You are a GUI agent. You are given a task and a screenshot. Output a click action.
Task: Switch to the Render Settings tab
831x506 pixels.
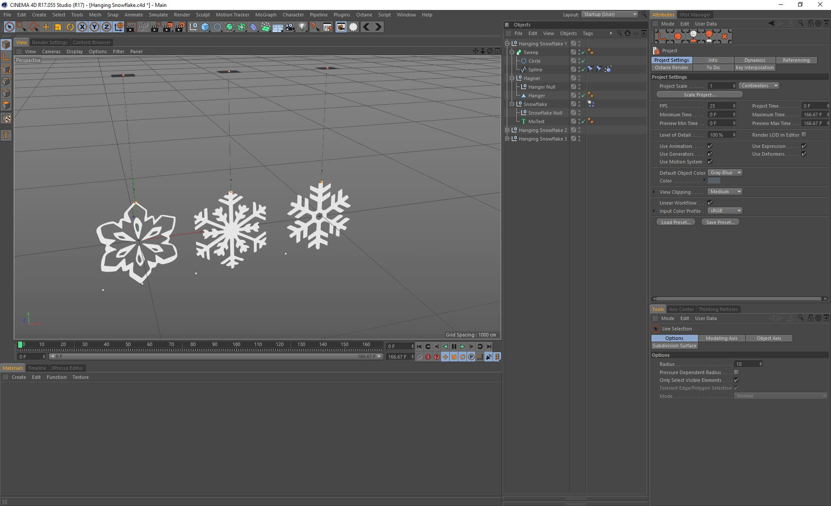(50, 42)
